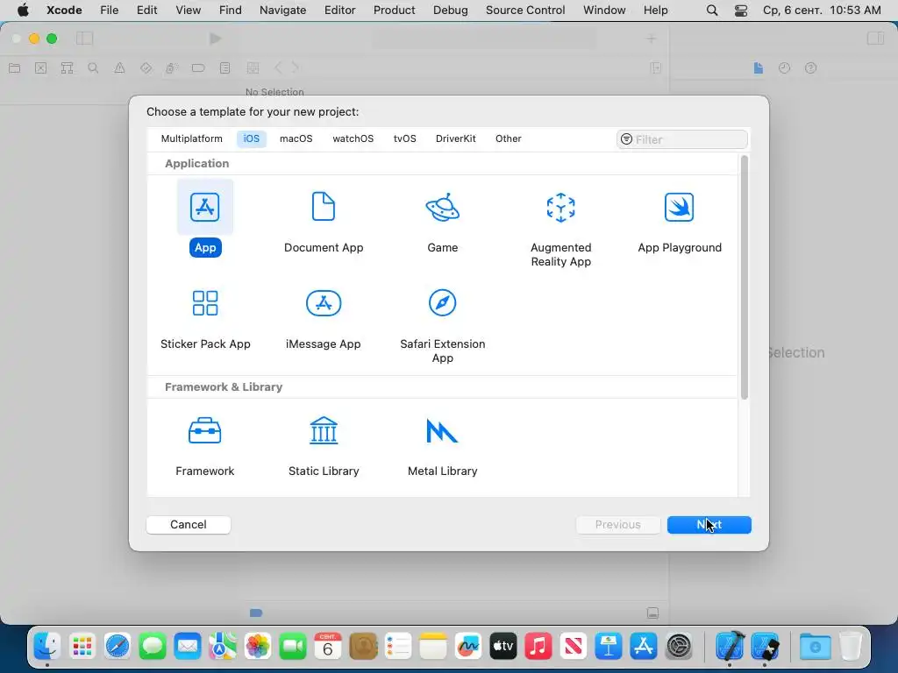The image size is (898, 673).
Task: Click the Next button
Action: click(709, 525)
